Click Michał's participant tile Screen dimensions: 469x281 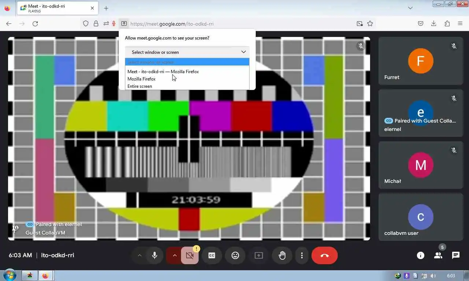pos(421,165)
